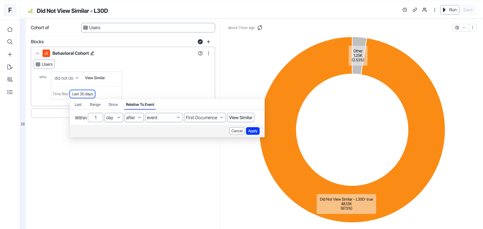The width and height of the screenshot is (483, 229).
Task: Click the Did Not View Similar chart label
Action: point(346,204)
